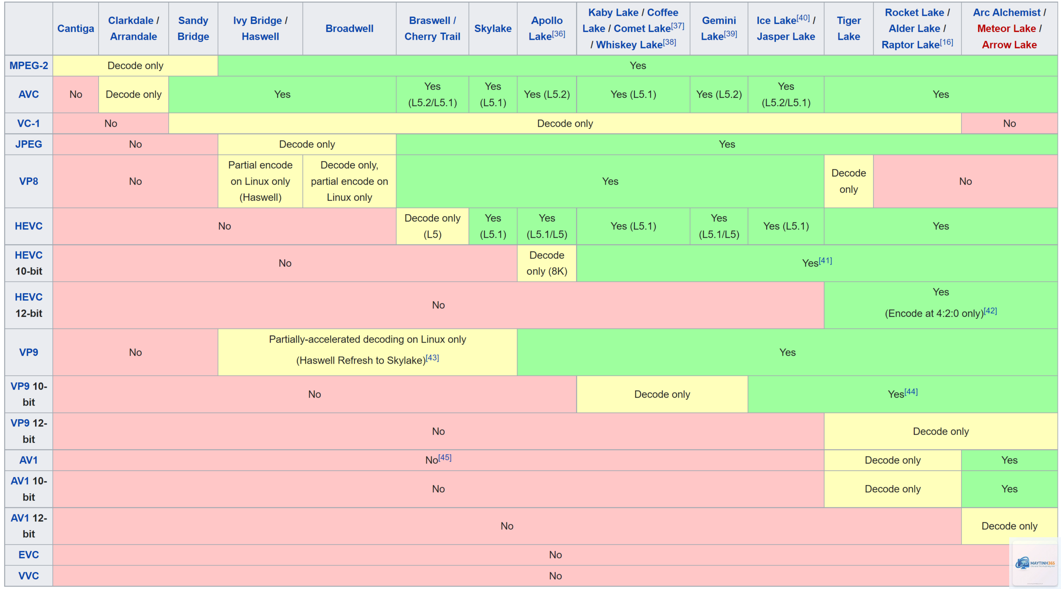
Task: Open the Raptor Lake header link
Action: tap(911, 45)
